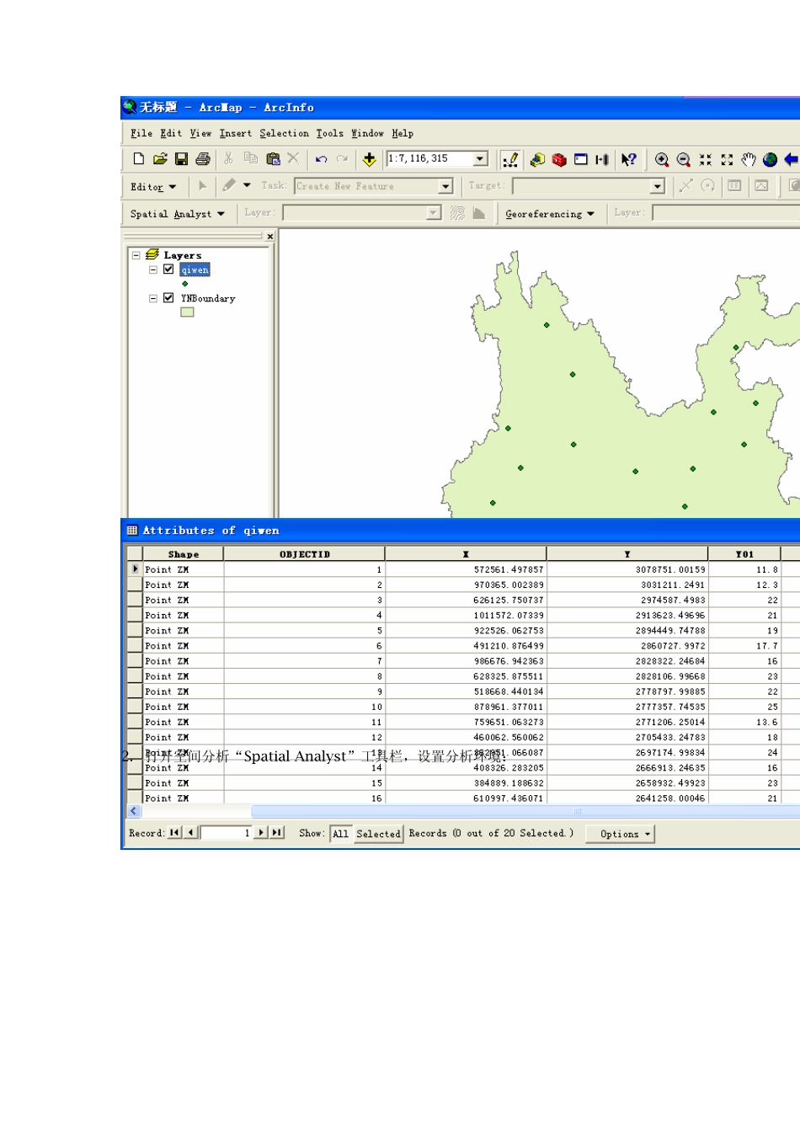Click the Fixed Zoom In icon
The width and height of the screenshot is (800, 1132).
point(706,159)
